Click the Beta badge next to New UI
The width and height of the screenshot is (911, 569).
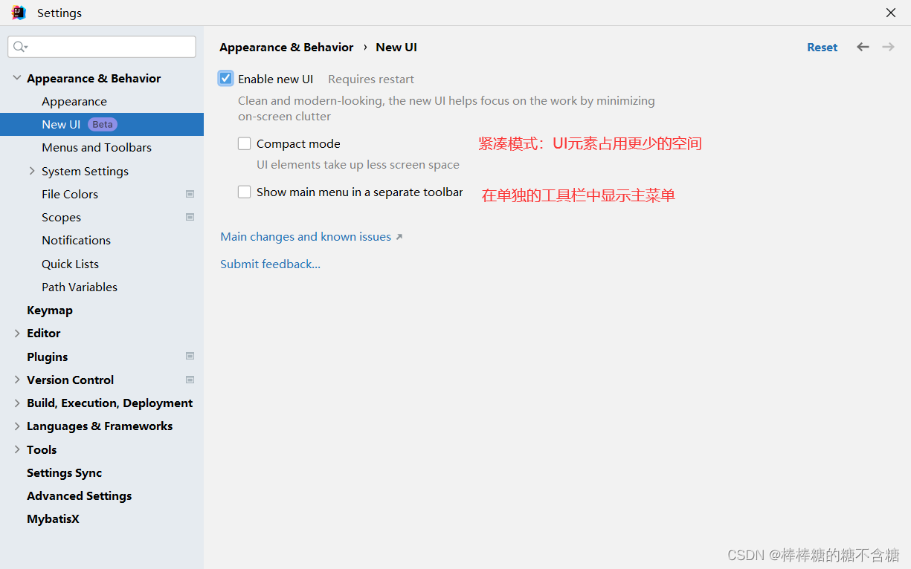coord(103,124)
